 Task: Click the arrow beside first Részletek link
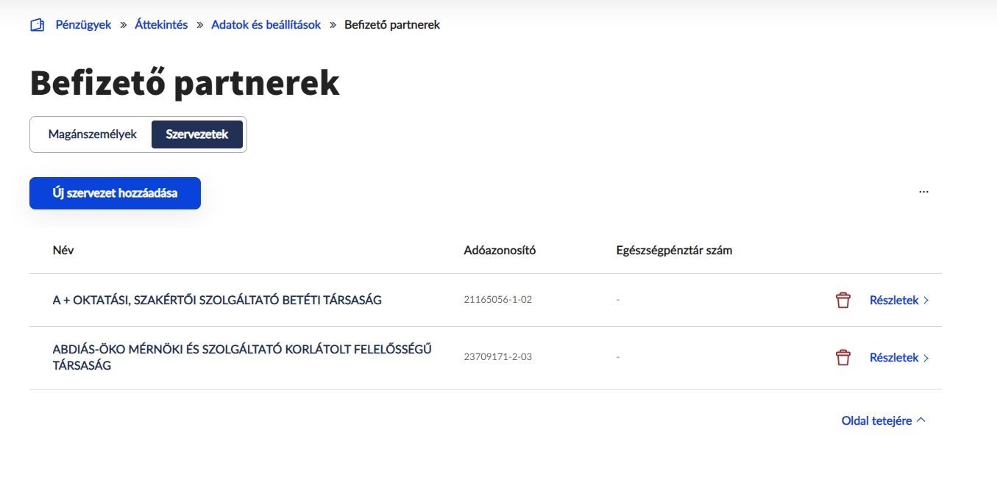pyautogui.click(x=926, y=300)
